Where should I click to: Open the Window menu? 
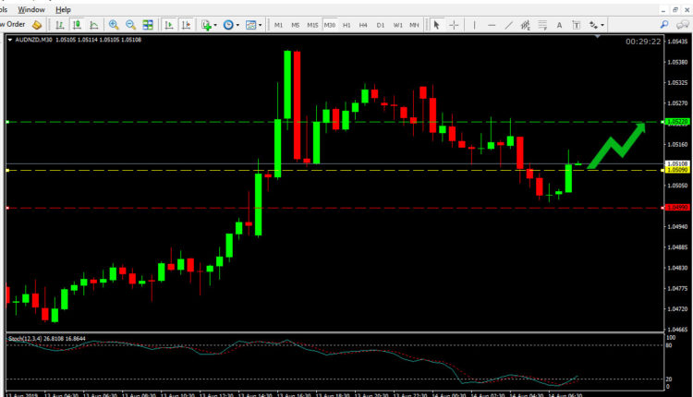[30, 9]
